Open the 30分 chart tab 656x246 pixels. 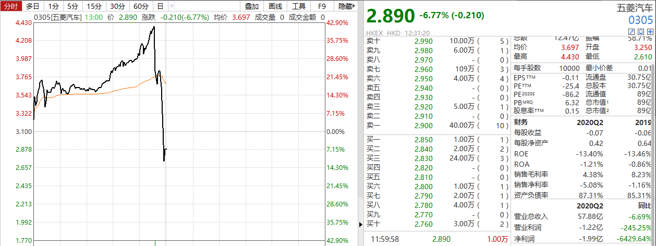click(118, 6)
